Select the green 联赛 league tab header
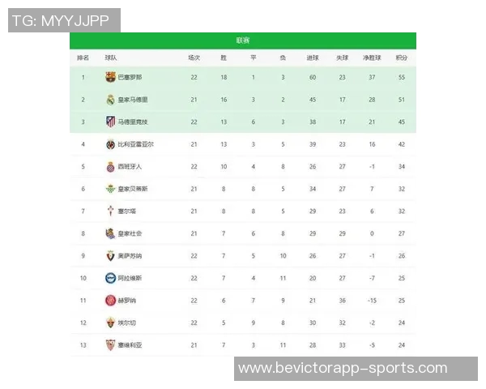 pyautogui.click(x=243, y=41)
